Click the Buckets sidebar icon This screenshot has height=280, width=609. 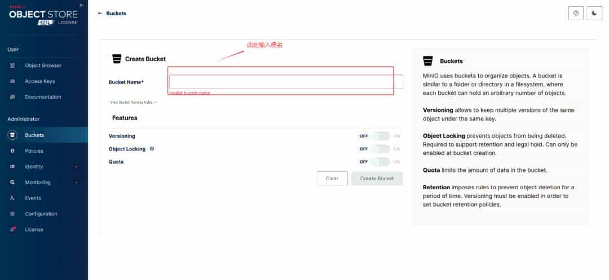pyautogui.click(x=12, y=135)
